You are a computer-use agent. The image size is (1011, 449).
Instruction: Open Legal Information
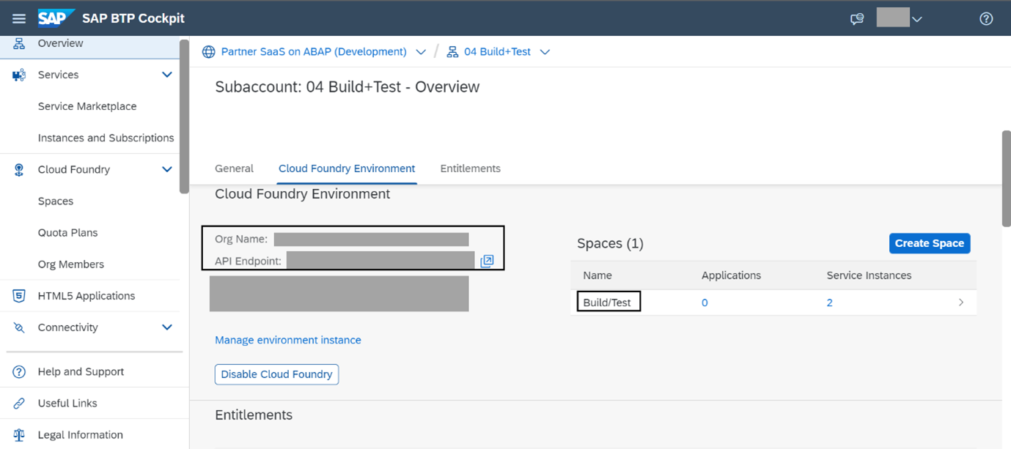coord(80,435)
